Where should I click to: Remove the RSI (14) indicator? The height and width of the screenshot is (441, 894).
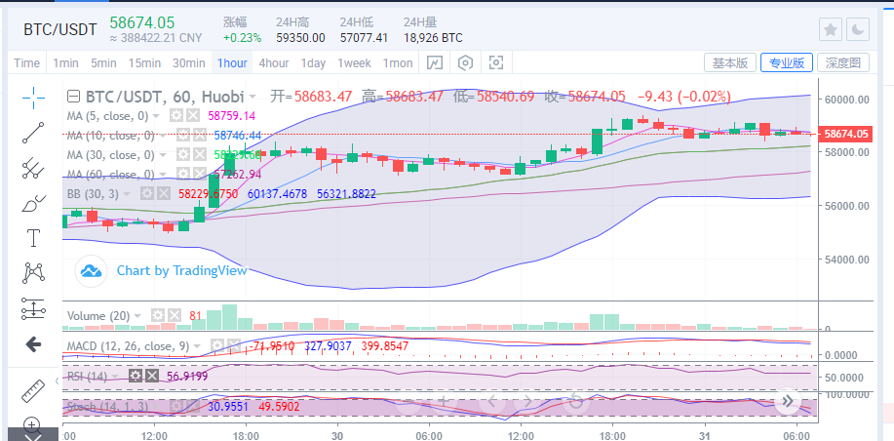coord(152,376)
